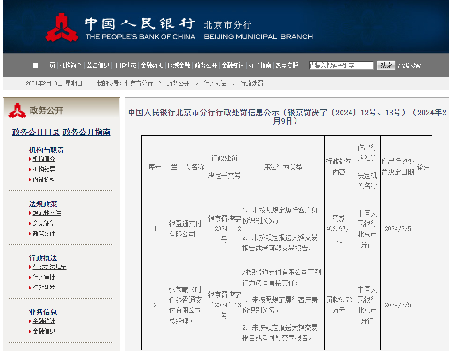The image size is (452, 351).
Task: Open the 金融统计 sidebar link
Action: click(44, 321)
